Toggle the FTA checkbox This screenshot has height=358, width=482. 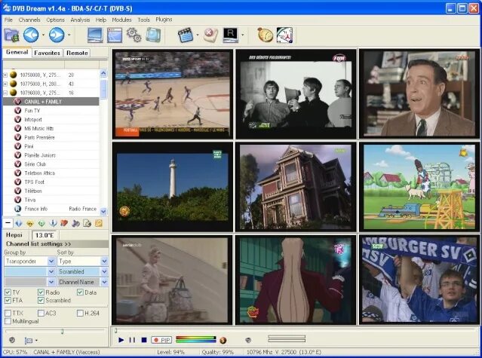[x=8, y=300]
